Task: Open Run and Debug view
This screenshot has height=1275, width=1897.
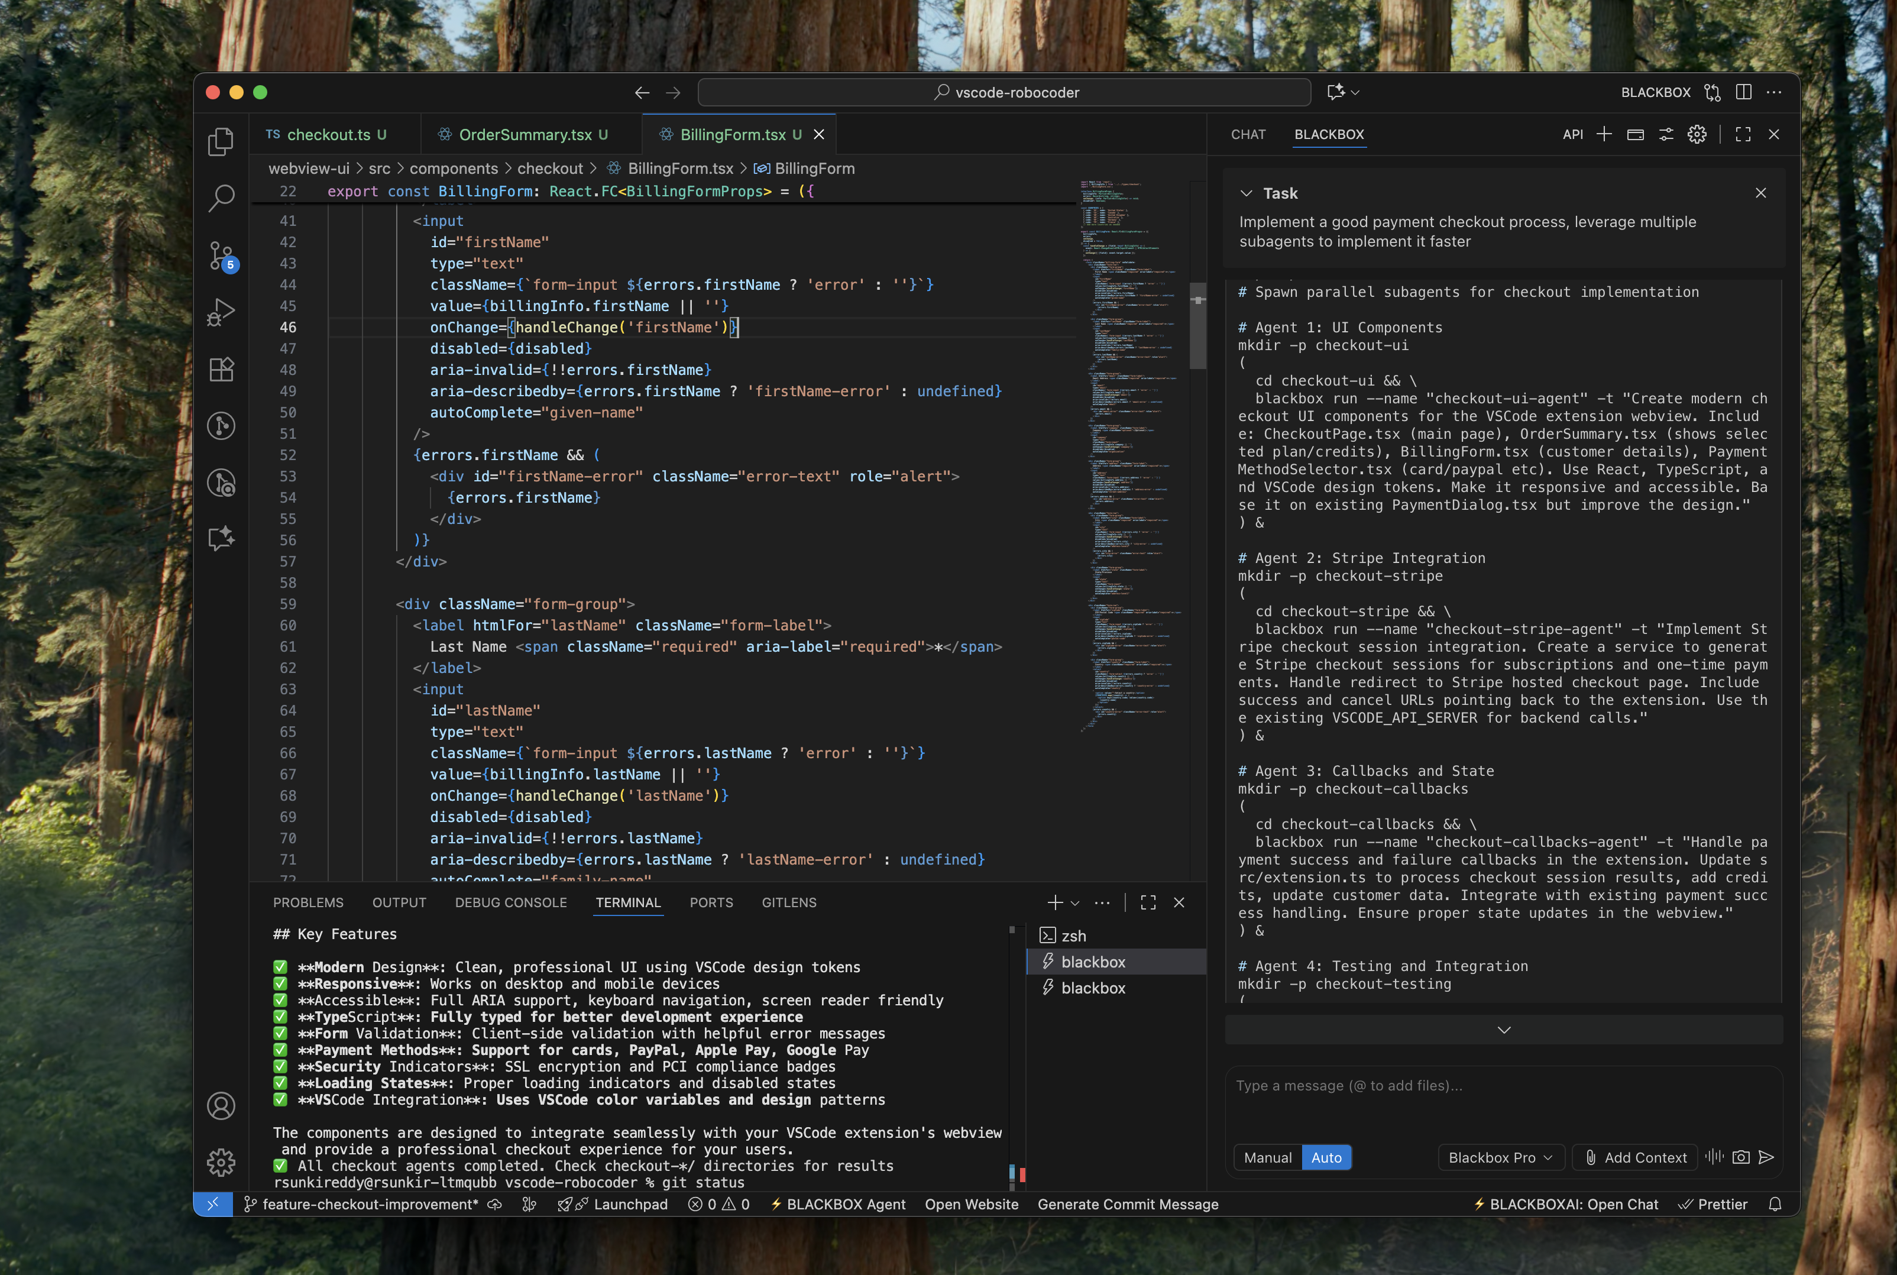Action: click(221, 312)
